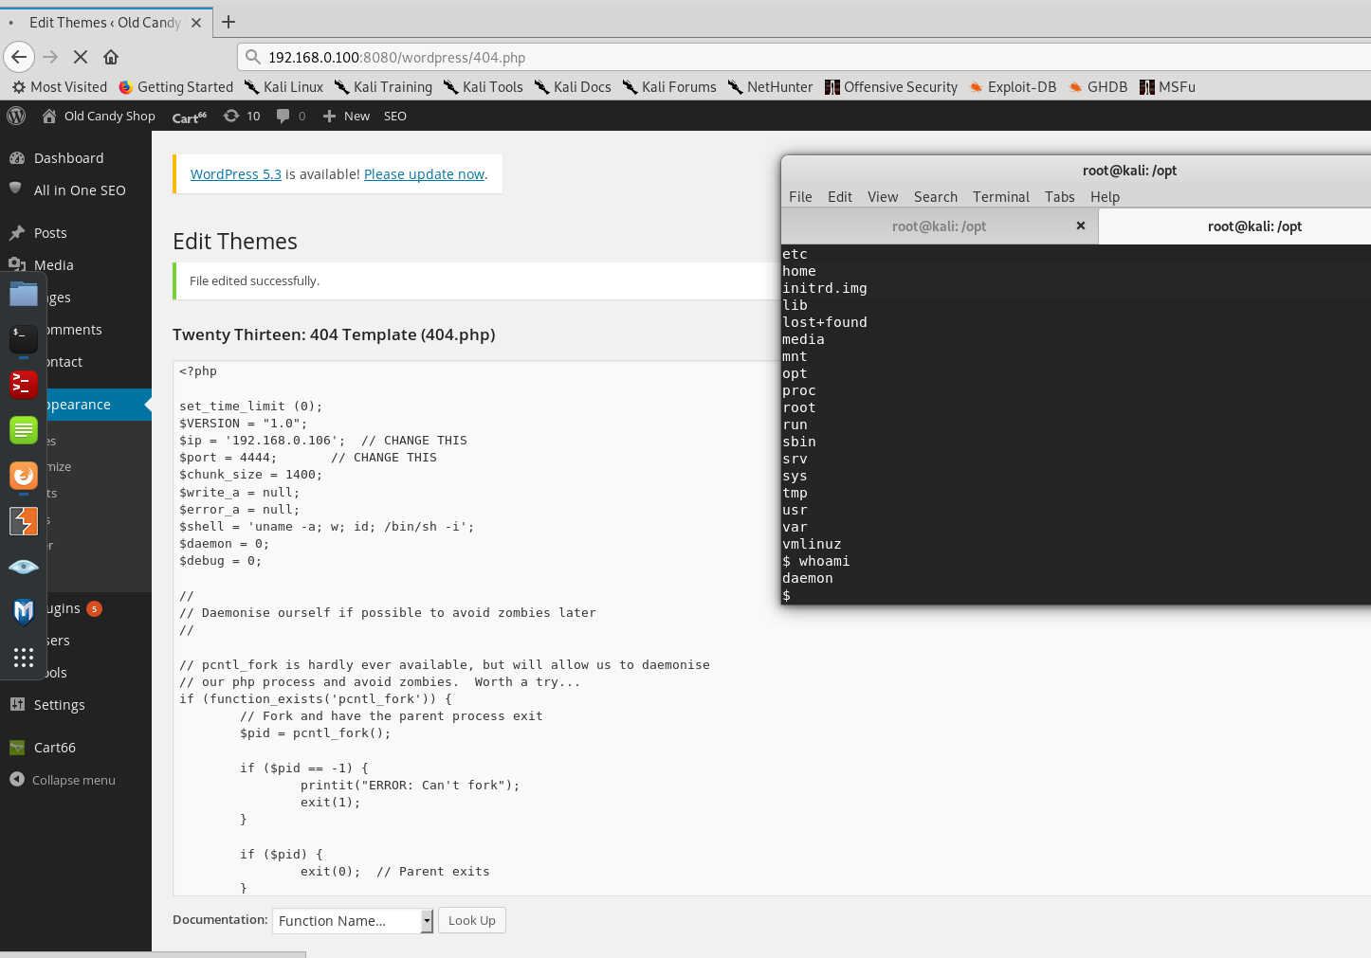Launch Terminal from dock
Viewport: 1371px width, 958px height.
click(x=24, y=338)
